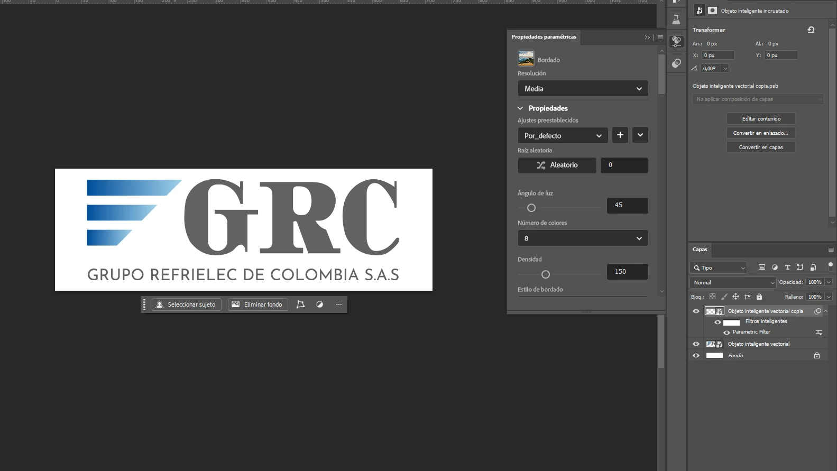The width and height of the screenshot is (837, 471).
Task: Open the preset options arrow next to plus
Action: pos(640,135)
